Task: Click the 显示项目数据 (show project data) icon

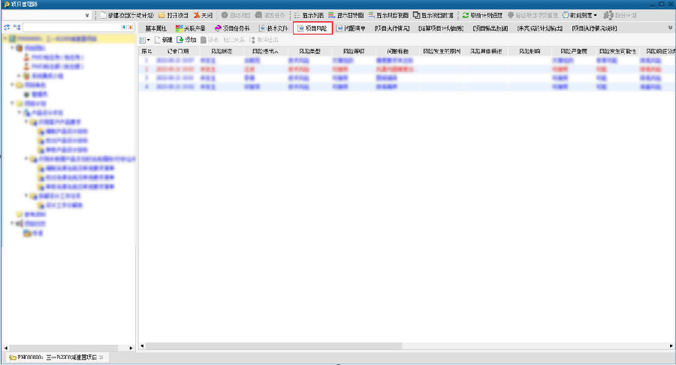Action: pyautogui.click(x=416, y=15)
